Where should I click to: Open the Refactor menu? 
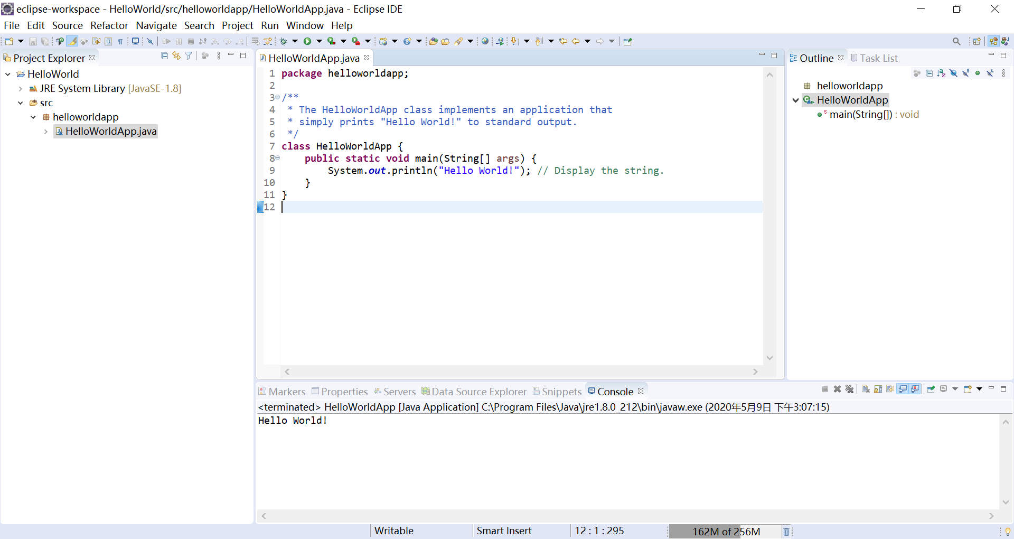[109, 25]
